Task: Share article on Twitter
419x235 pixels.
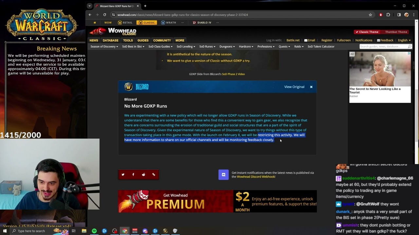Action: (123, 175)
